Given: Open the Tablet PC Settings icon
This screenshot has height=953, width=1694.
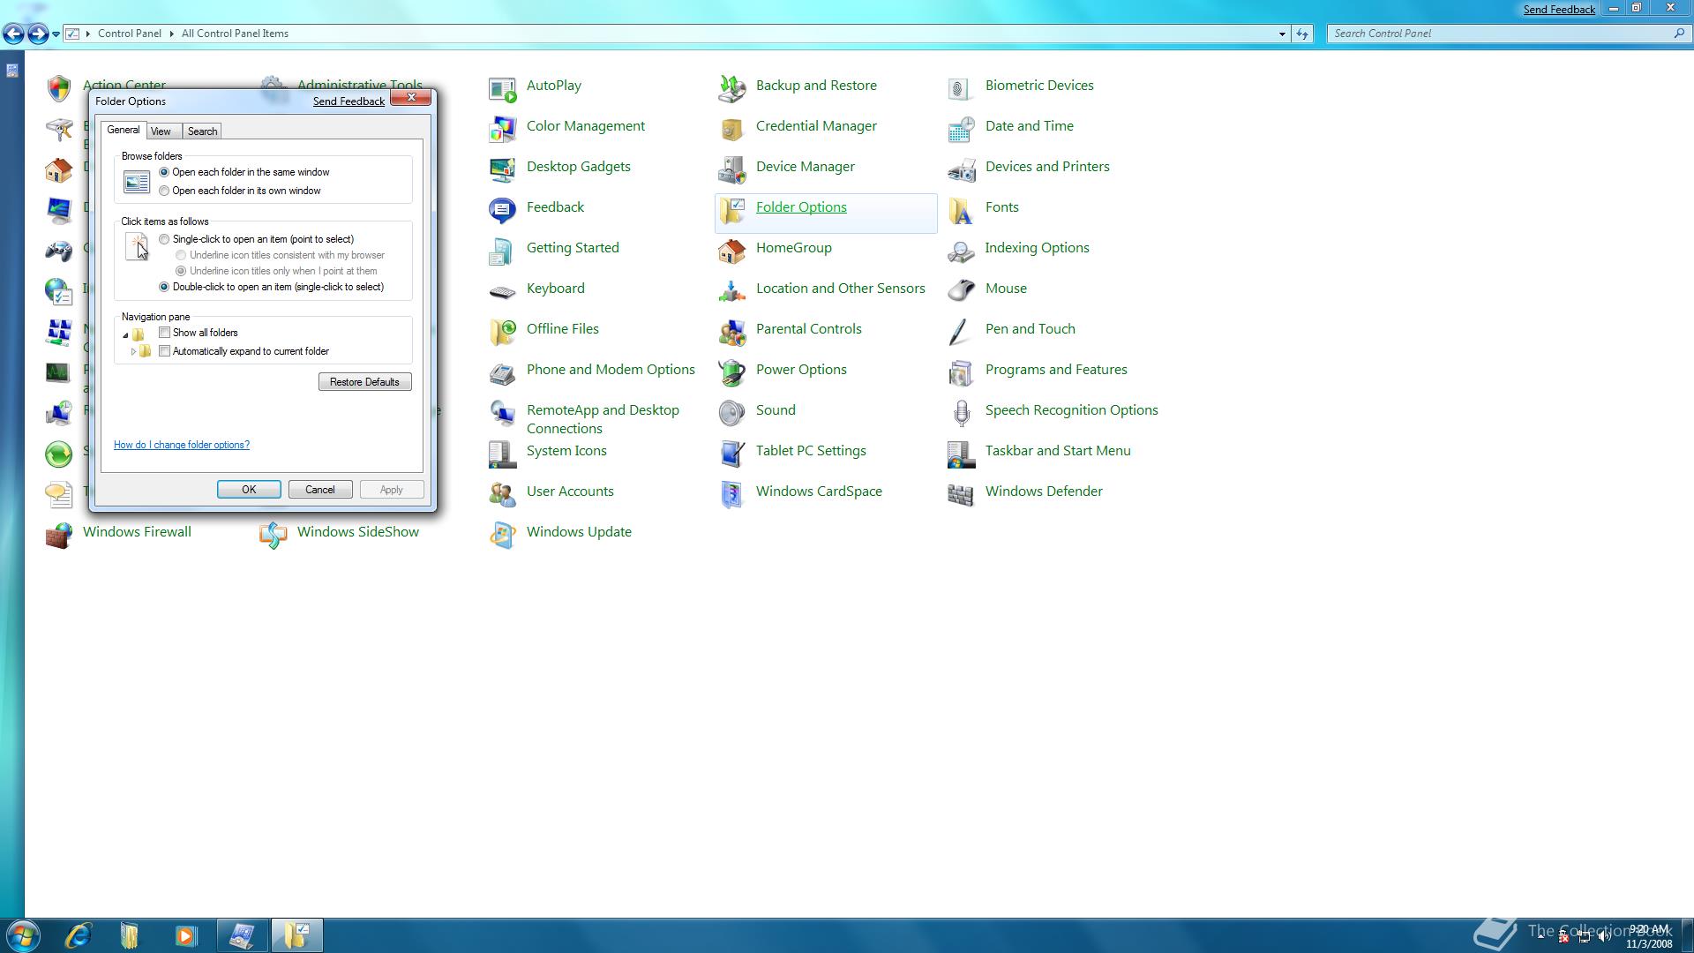Looking at the screenshot, I should coord(731,454).
